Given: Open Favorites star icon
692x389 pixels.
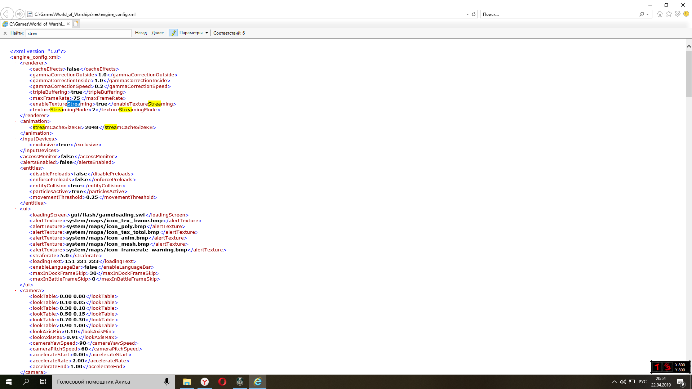Looking at the screenshot, I should 669,14.
